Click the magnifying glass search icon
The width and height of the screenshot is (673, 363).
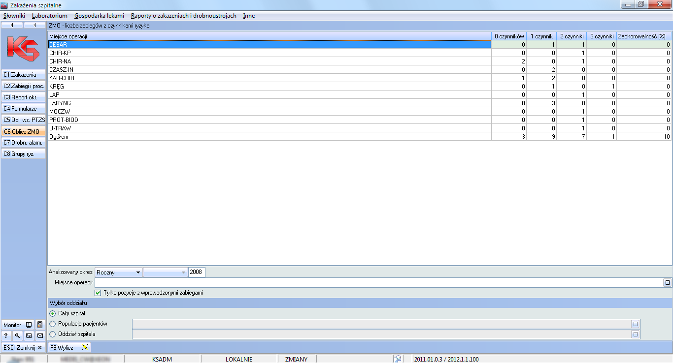17,336
